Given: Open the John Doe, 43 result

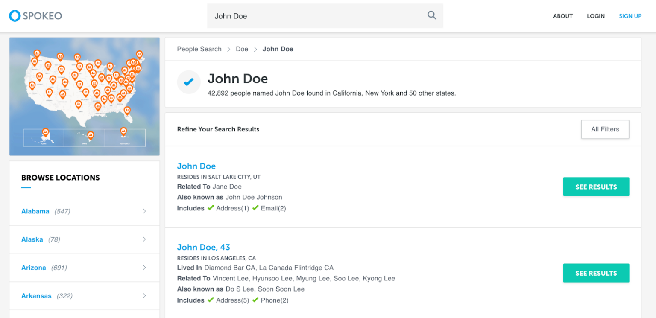Looking at the screenshot, I should [x=204, y=247].
